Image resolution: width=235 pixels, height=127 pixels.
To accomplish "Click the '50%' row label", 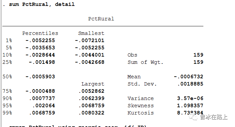I will pos(7,77).
